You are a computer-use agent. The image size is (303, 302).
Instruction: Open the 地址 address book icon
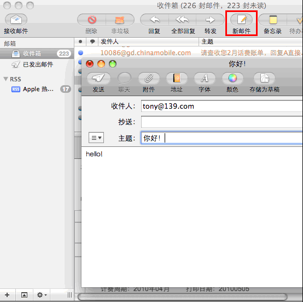177,78
